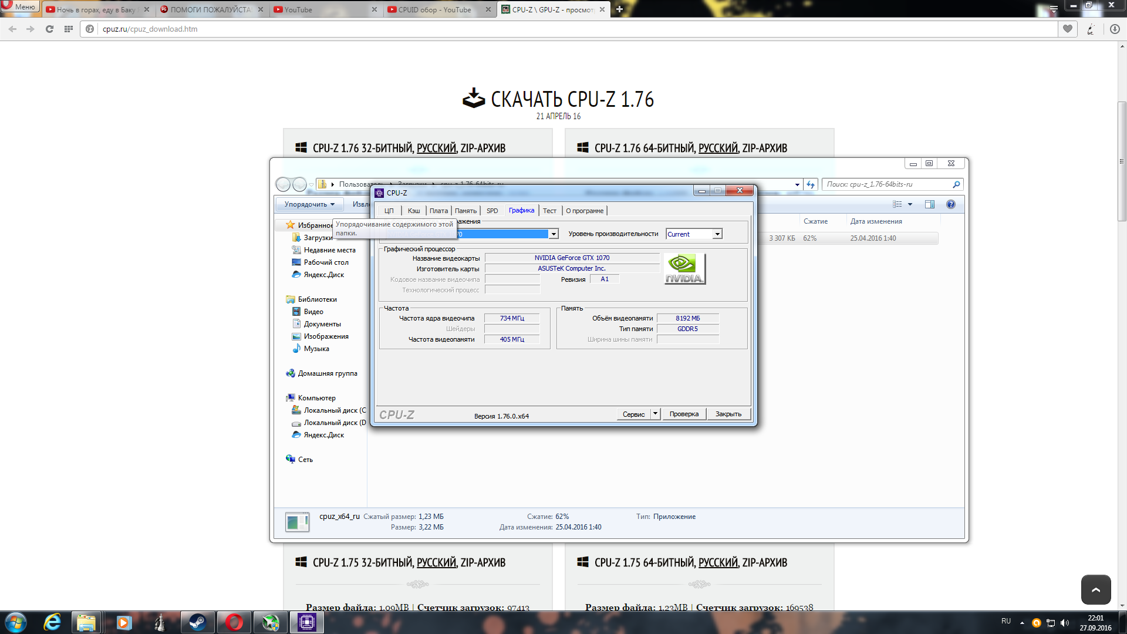Open Internet Explorer from the taskbar
This screenshot has height=634, width=1127.
click(52, 622)
